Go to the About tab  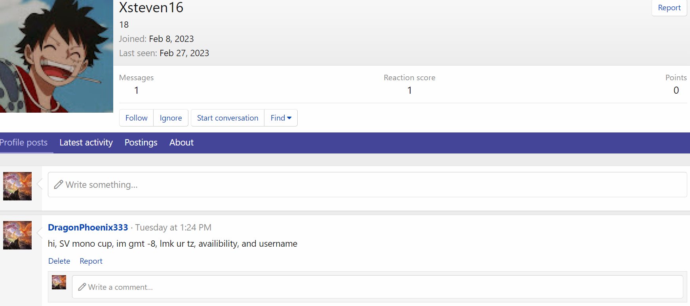pyautogui.click(x=181, y=142)
